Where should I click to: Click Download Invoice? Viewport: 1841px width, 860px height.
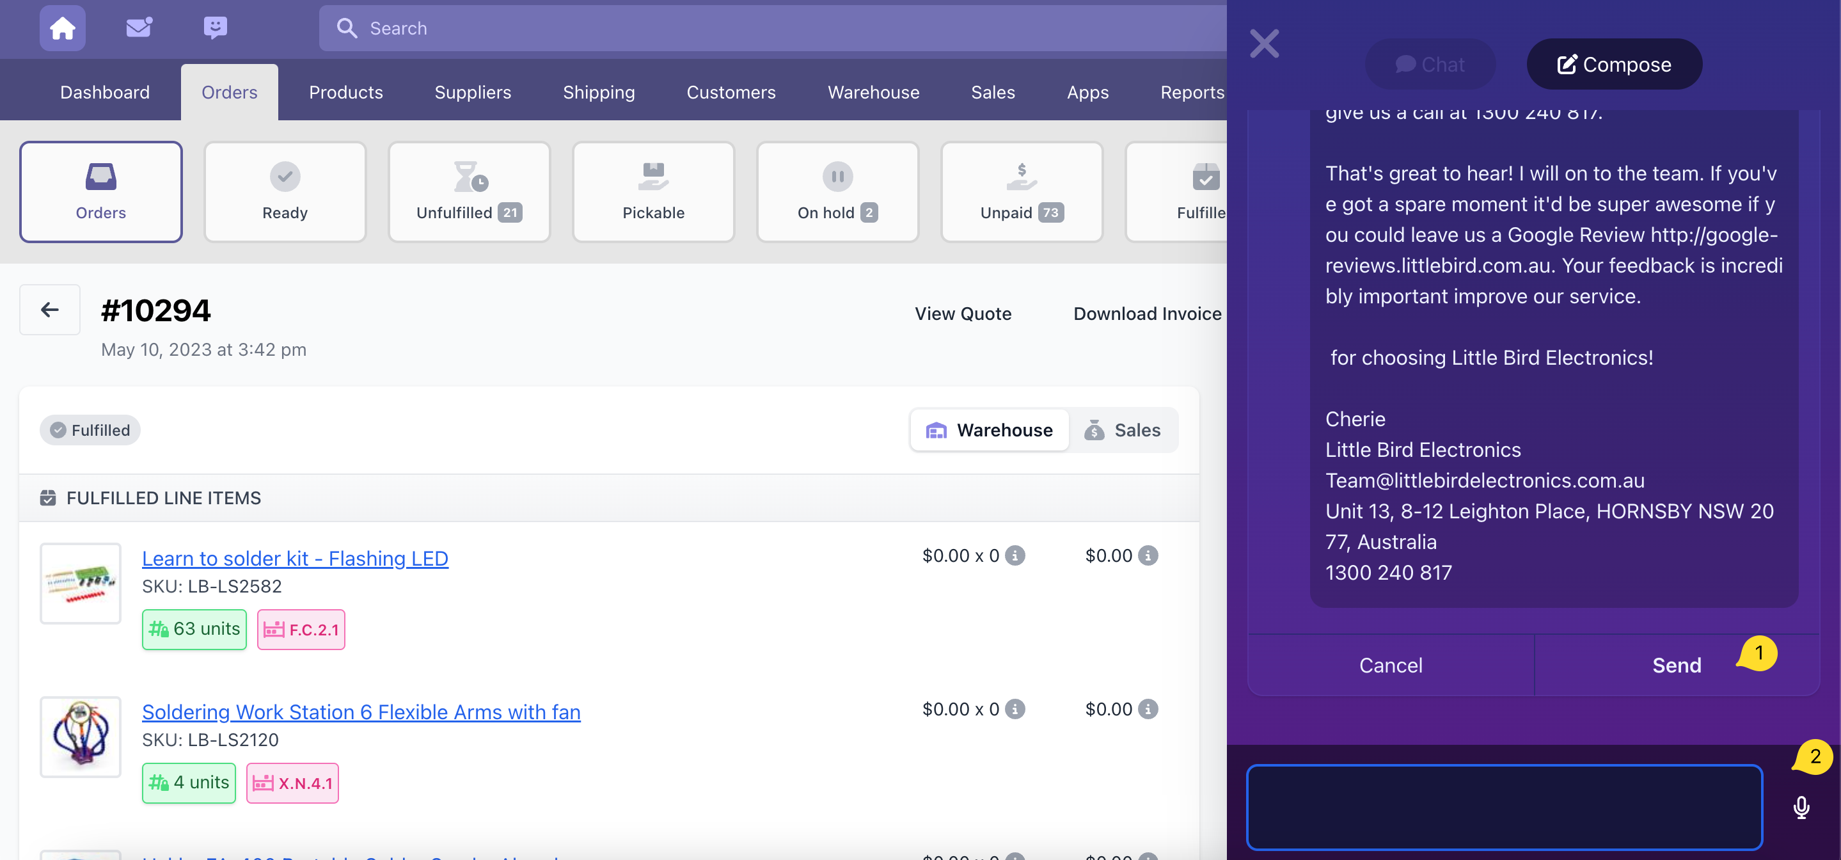tap(1146, 314)
